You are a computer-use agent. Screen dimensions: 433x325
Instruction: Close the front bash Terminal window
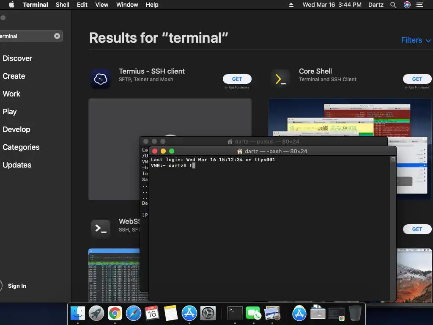click(155, 151)
